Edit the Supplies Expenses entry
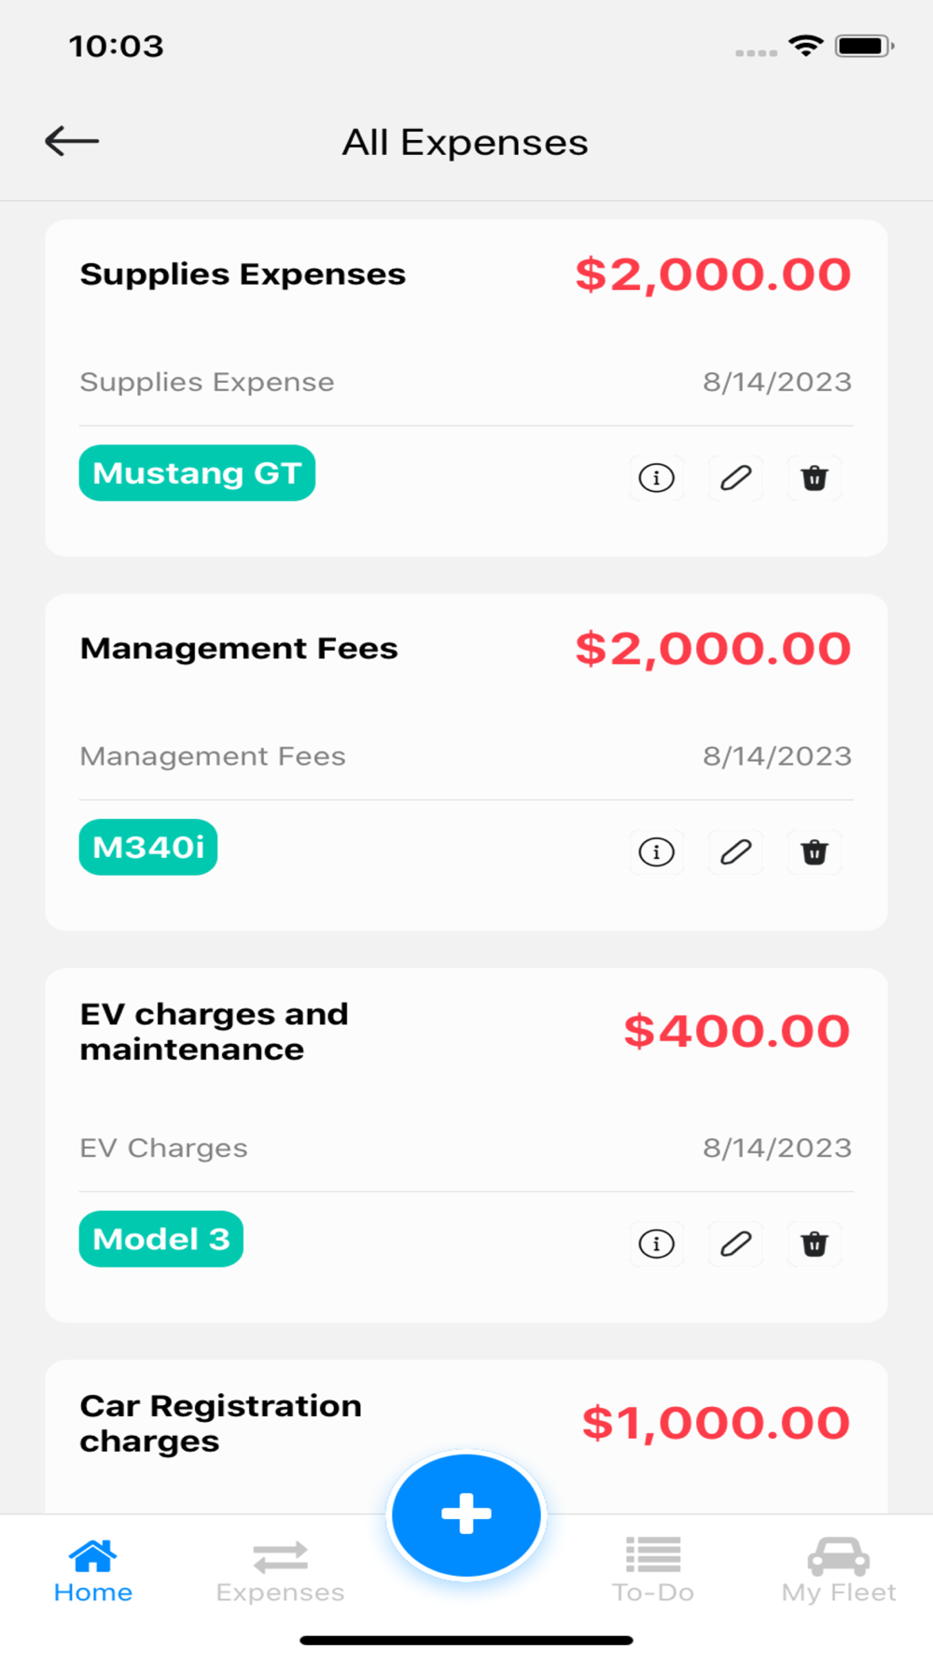 click(736, 478)
